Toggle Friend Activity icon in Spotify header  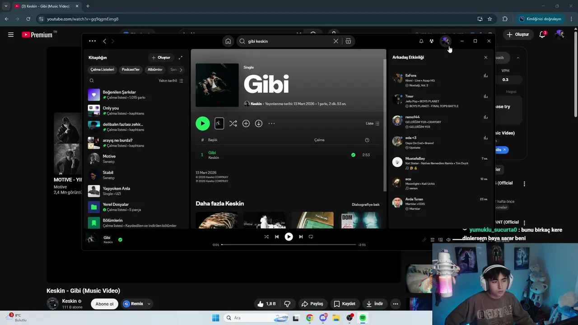click(x=432, y=41)
